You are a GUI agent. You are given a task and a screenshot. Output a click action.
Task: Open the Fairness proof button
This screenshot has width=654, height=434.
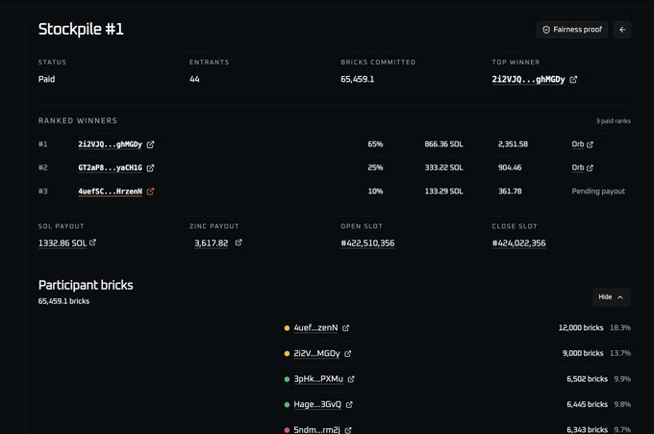[572, 30]
